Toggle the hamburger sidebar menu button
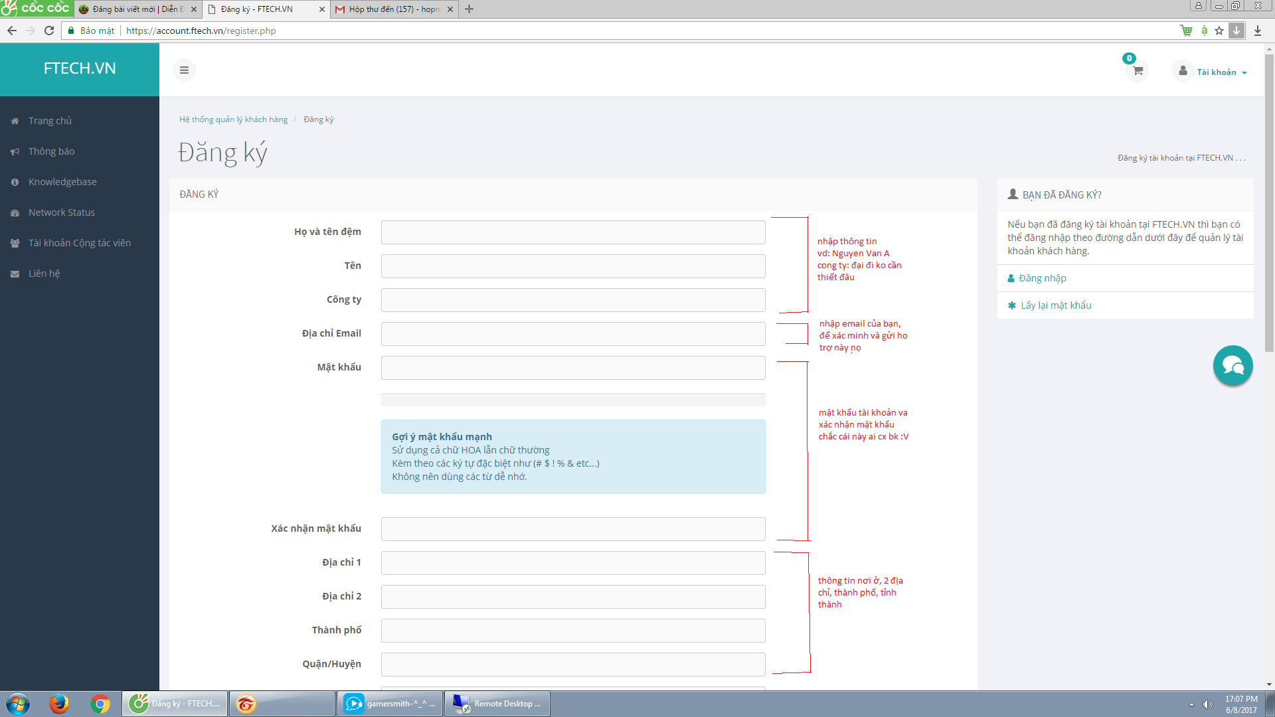 point(184,70)
